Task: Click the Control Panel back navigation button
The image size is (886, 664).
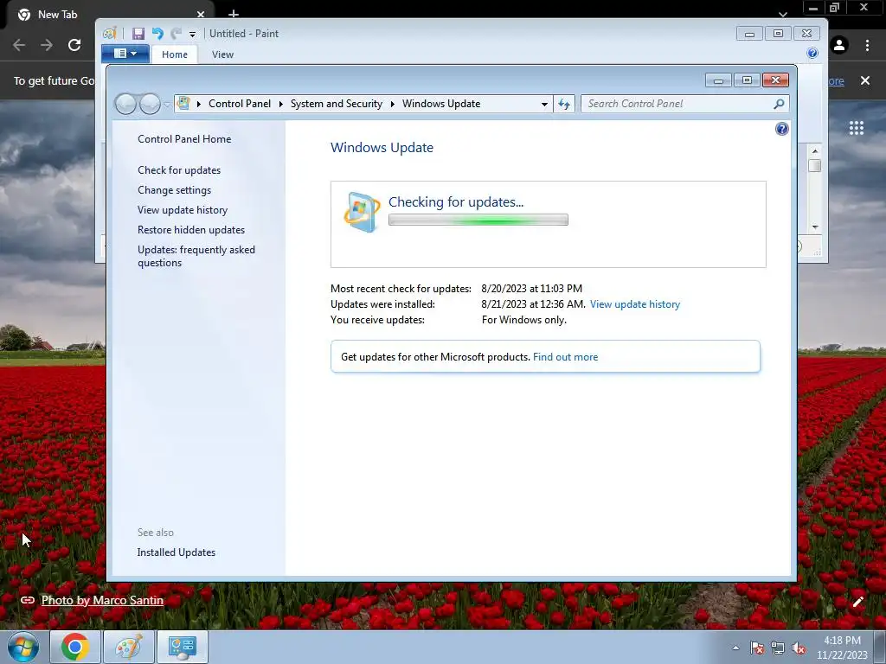Action: (125, 104)
